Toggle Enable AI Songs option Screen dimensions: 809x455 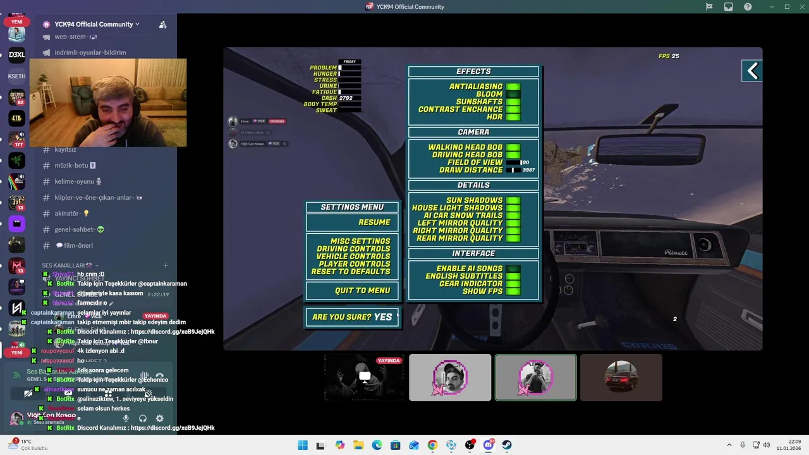513,269
